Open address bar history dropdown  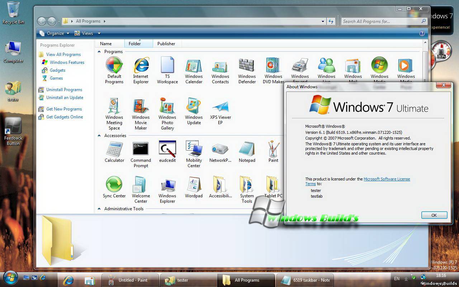click(323, 22)
